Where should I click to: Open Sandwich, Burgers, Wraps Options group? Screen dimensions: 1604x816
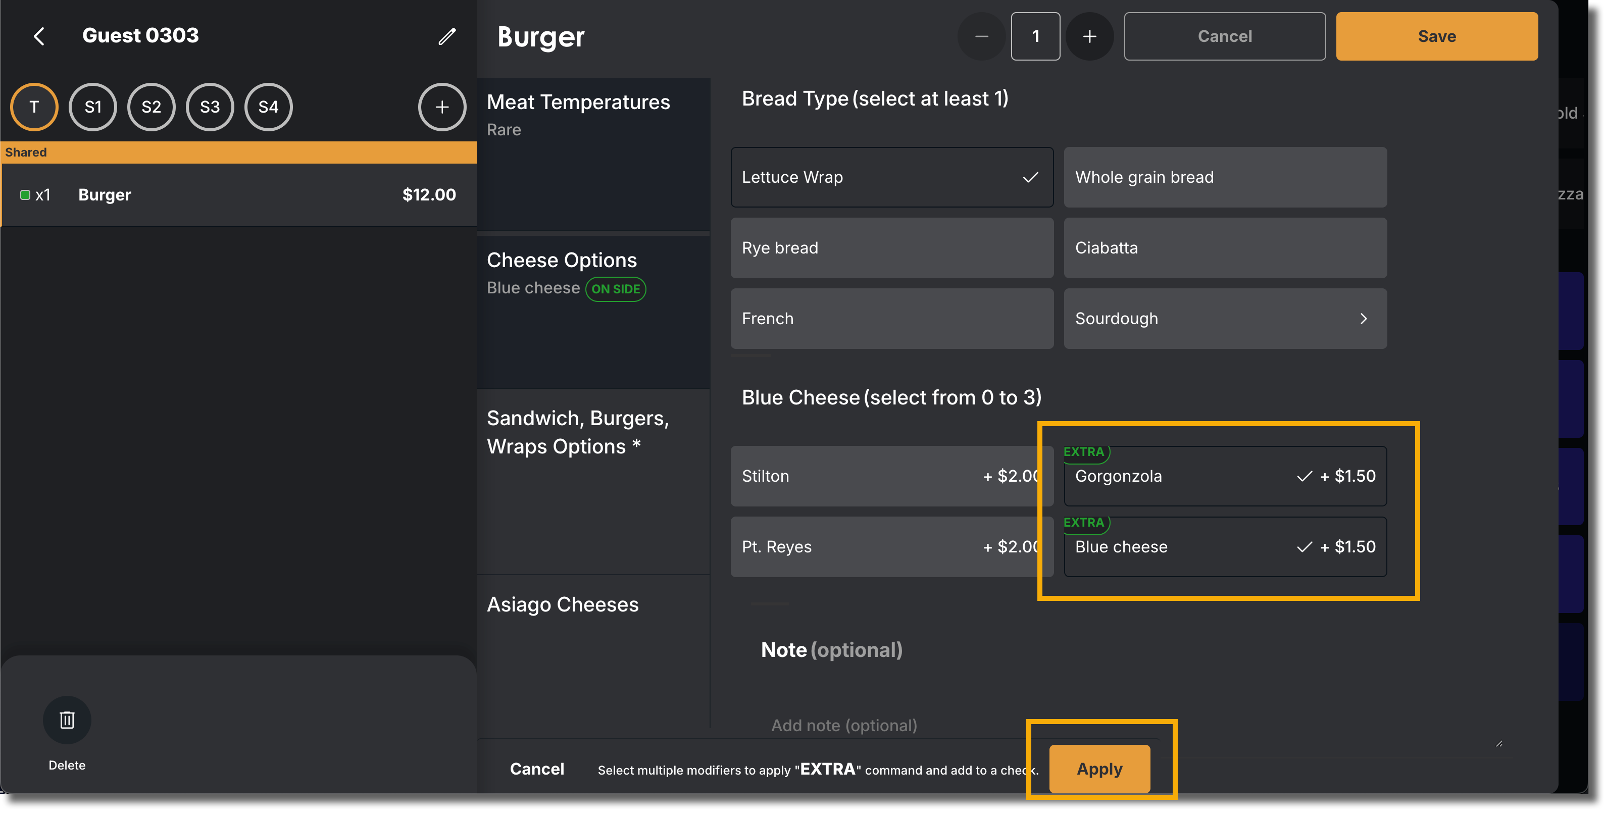pyautogui.click(x=593, y=481)
